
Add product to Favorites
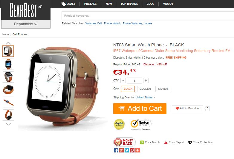pyautogui.click(x=187, y=108)
